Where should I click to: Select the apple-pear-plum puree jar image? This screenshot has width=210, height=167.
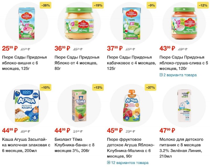(x=184, y=23)
